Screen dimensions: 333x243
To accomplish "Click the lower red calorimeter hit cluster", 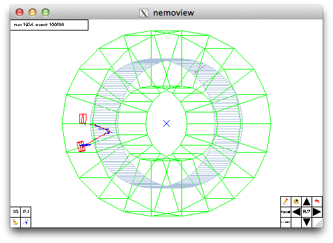I will point(81,147).
